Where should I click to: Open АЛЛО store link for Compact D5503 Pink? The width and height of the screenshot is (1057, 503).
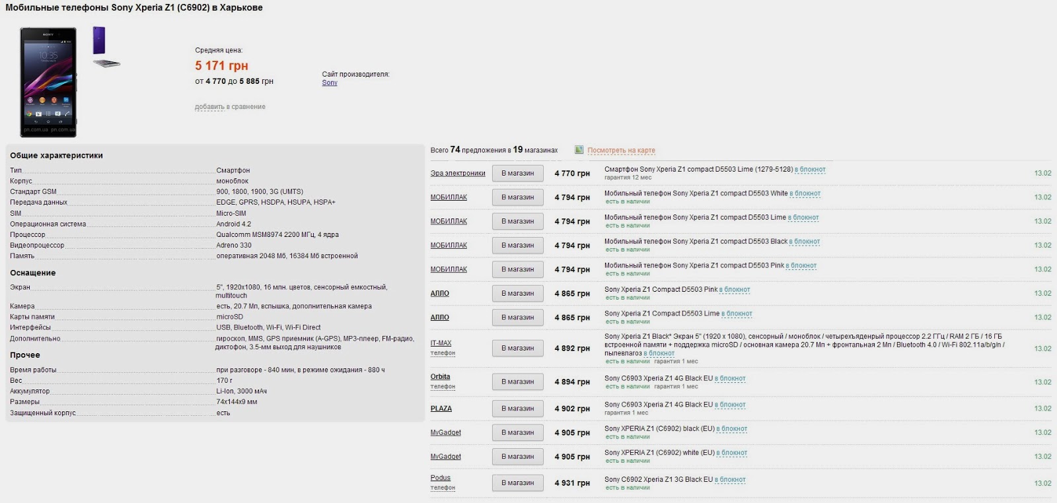coord(440,294)
